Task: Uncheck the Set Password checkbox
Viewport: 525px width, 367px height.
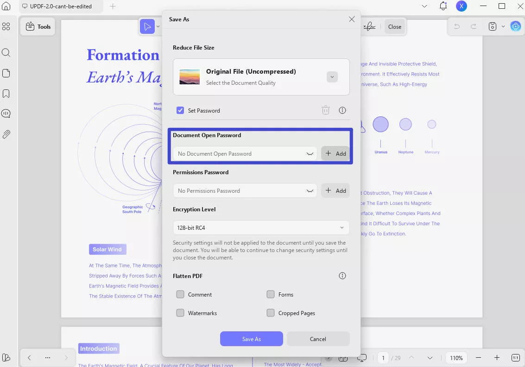Action: point(180,110)
